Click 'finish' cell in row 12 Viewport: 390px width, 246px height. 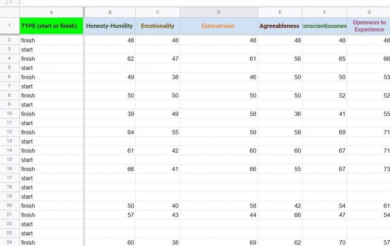tap(51, 132)
